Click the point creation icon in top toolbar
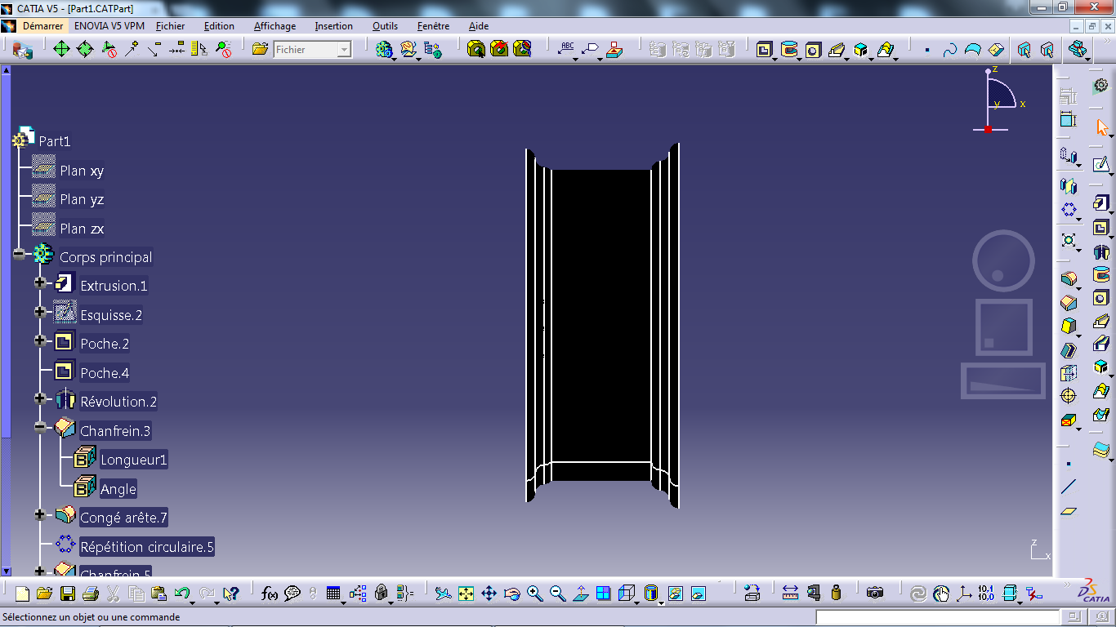The image size is (1116, 627). (x=927, y=50)
